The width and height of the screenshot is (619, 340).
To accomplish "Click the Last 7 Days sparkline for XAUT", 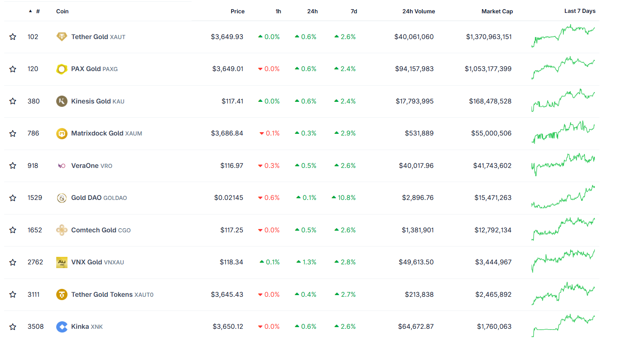I will (x=563, y=37).
